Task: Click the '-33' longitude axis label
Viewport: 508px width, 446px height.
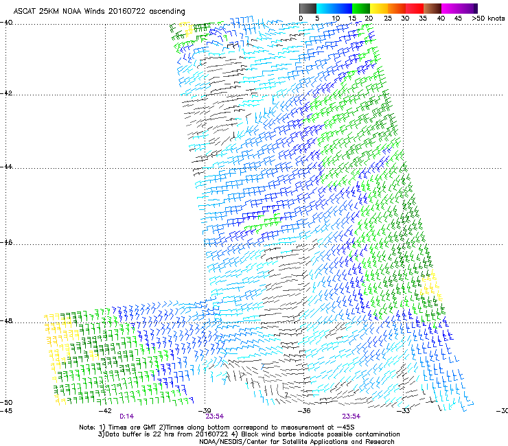Action: click(x=403, y=411)
